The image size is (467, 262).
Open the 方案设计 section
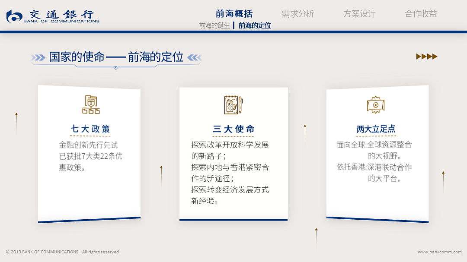tap(359, 13)
